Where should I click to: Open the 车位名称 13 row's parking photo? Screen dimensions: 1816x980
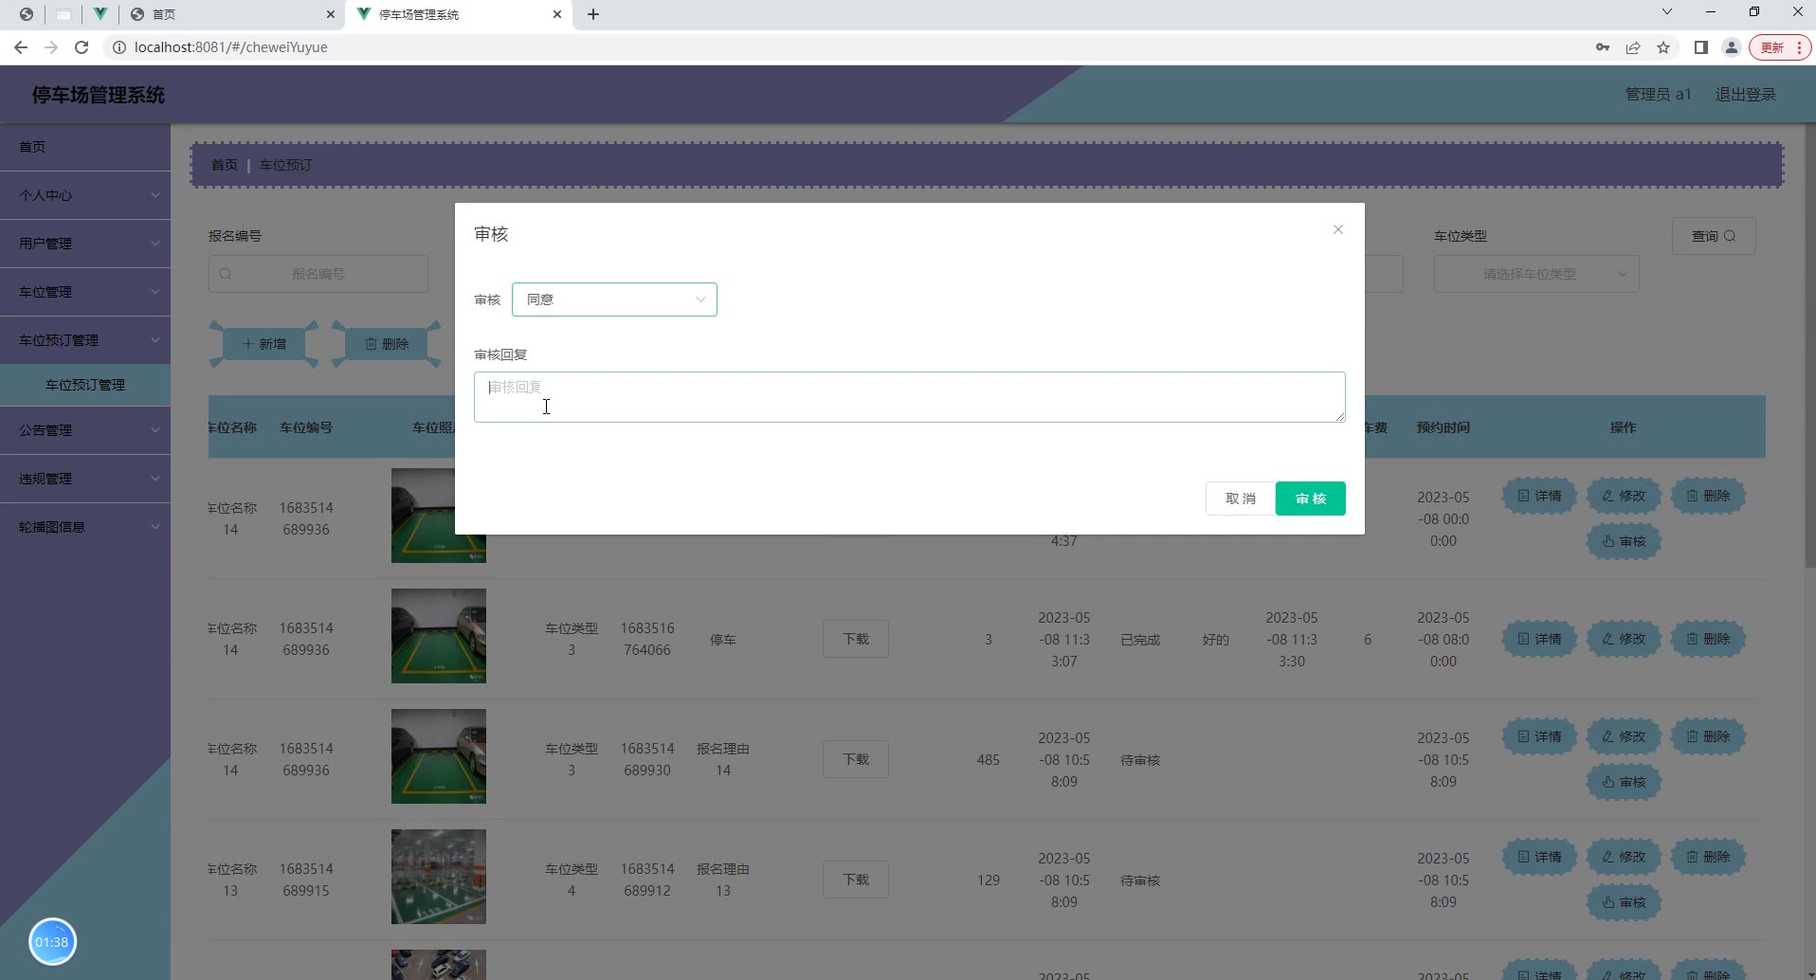(439, 877)
